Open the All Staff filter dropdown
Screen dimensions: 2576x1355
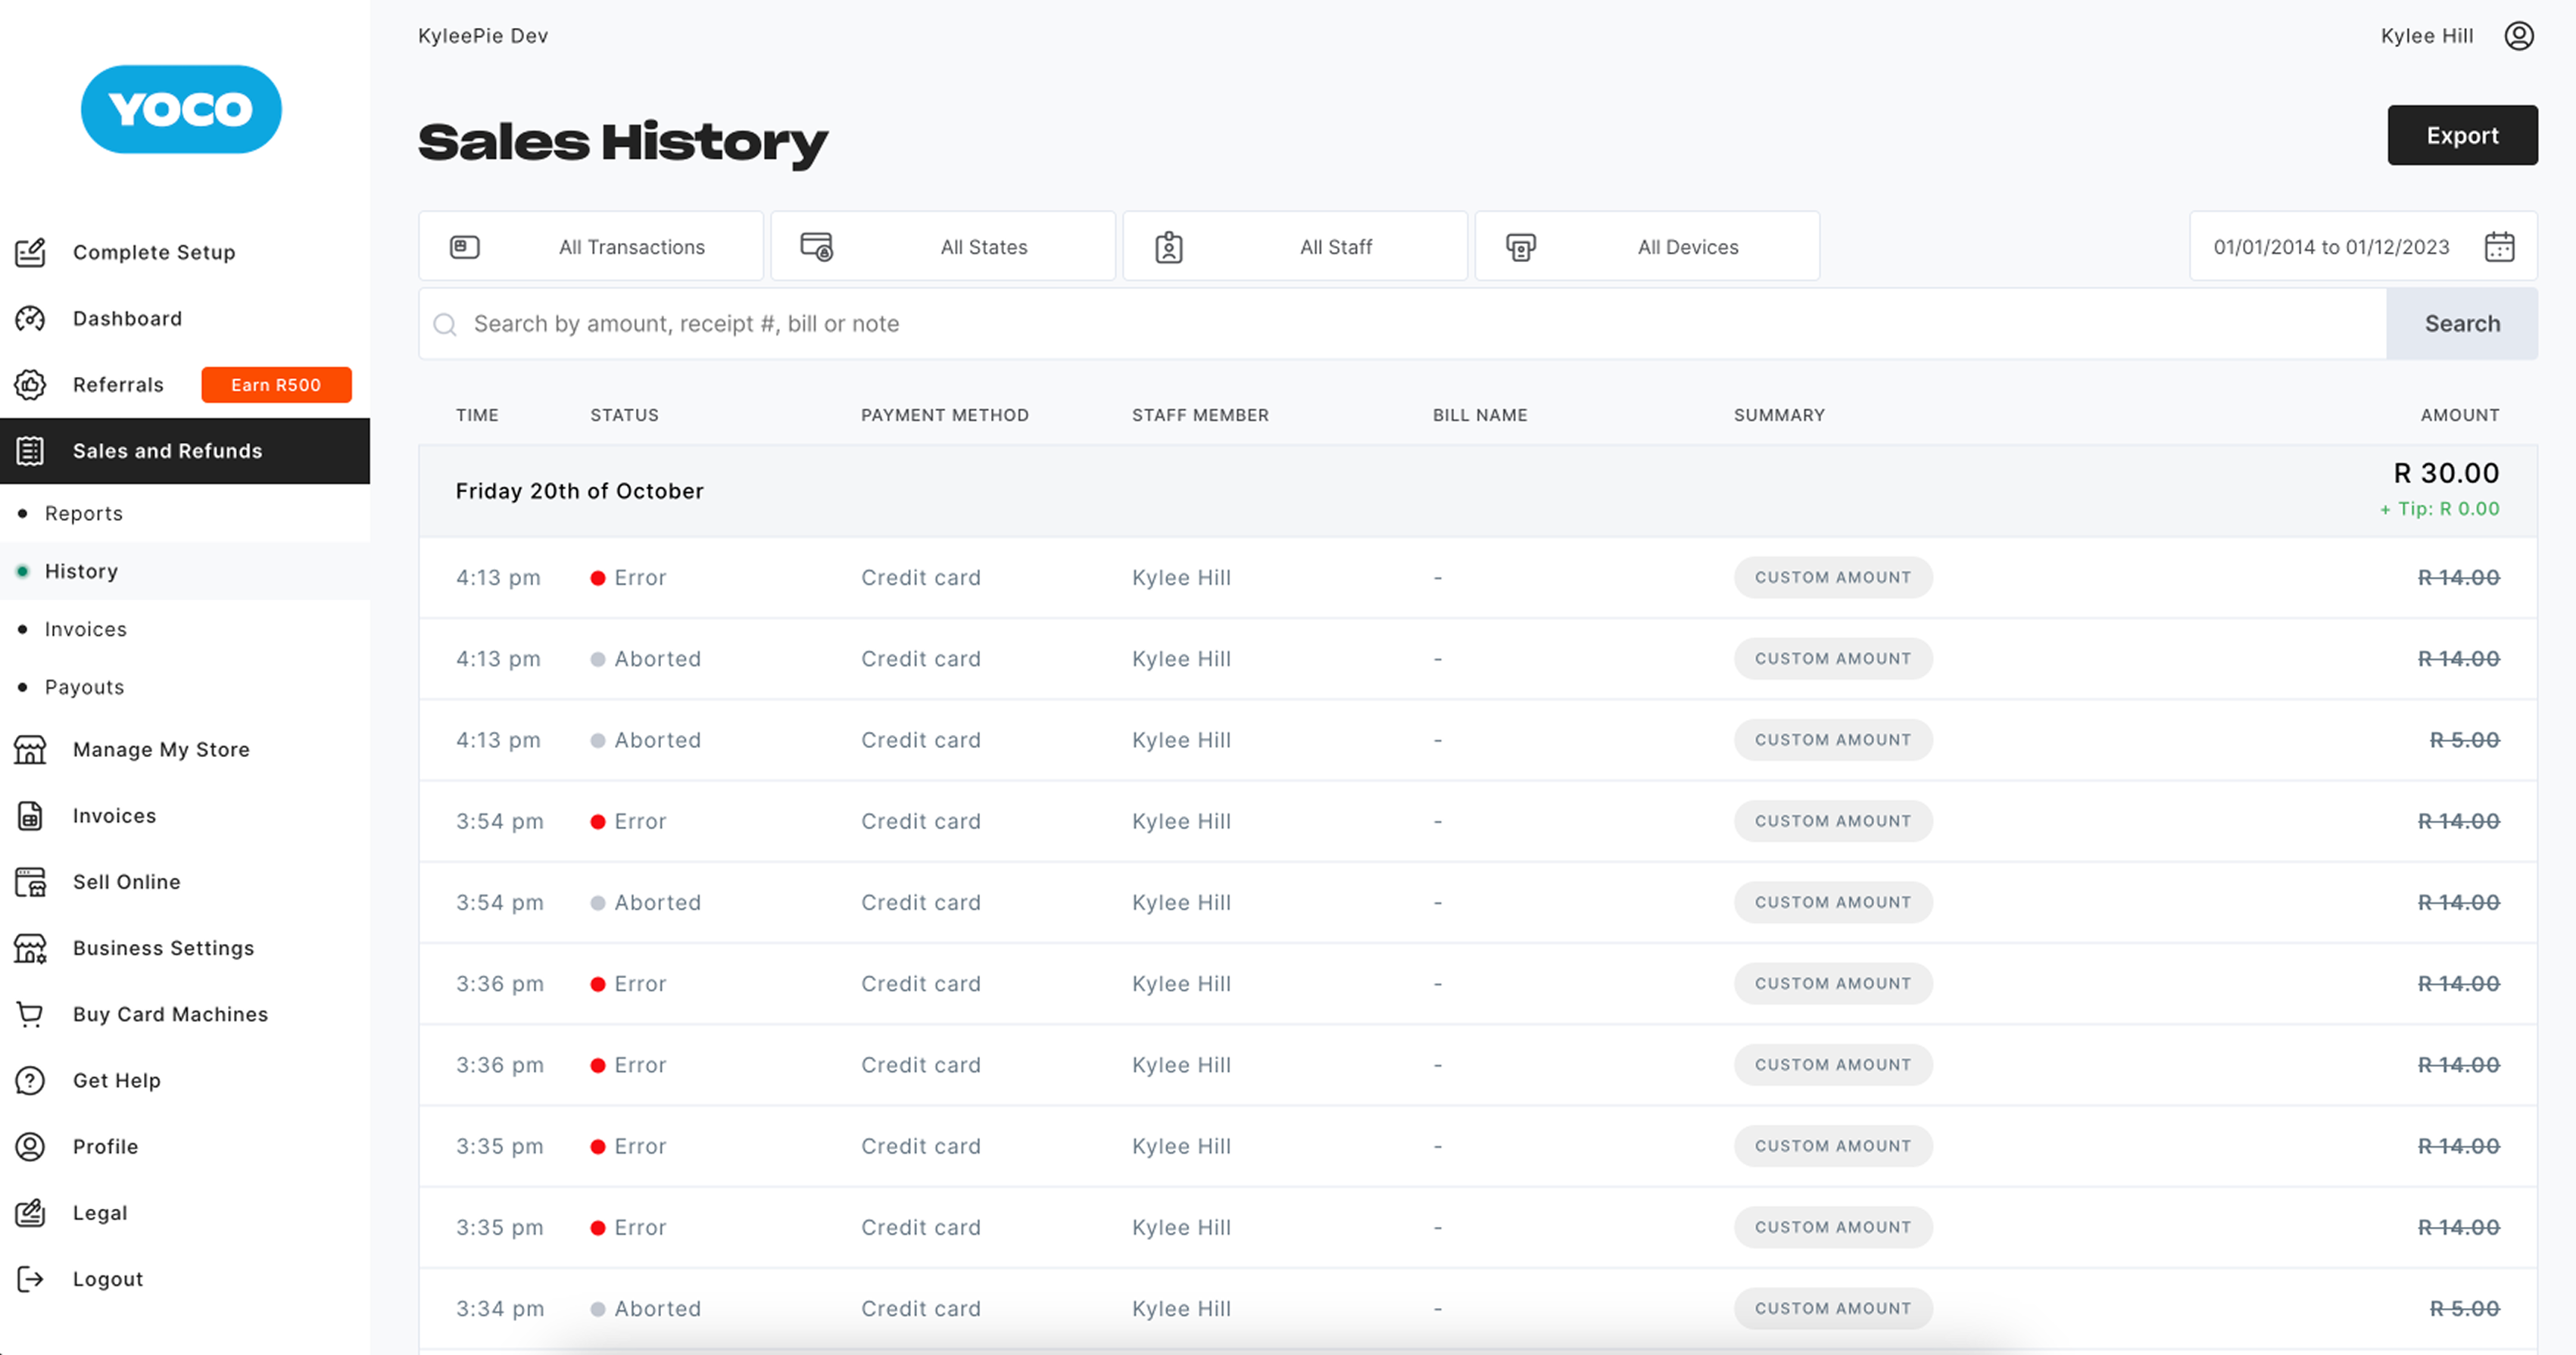1295,246
